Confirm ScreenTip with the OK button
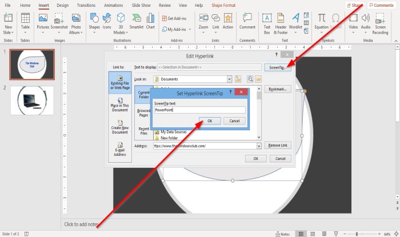This screenshot has height=237, width=400. coord(210,121)
